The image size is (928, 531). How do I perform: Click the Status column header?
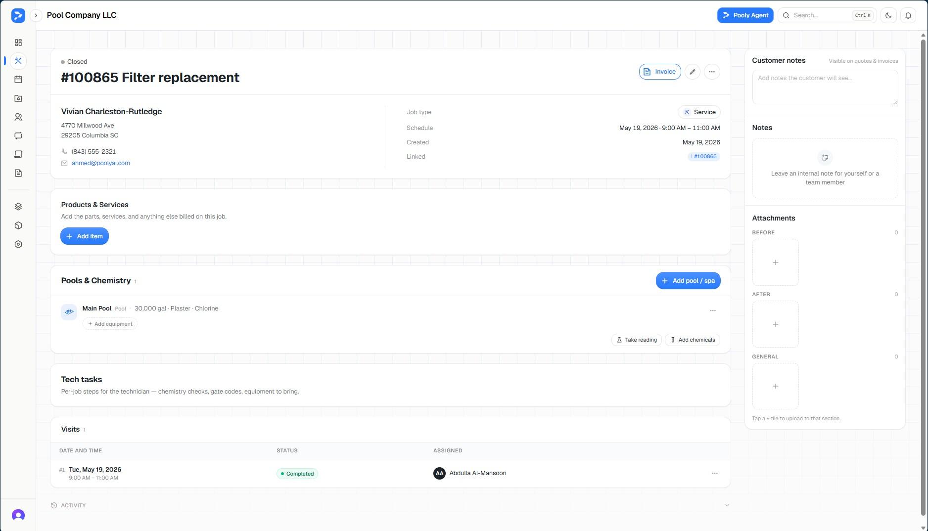point(287,451)
